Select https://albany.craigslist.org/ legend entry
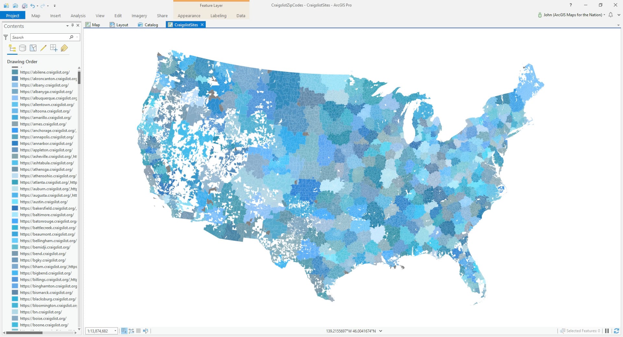 [44, 85]
